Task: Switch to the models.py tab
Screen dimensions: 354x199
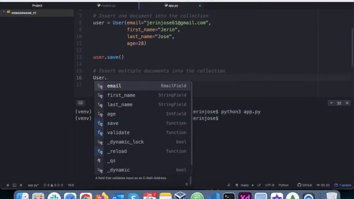Action: tap(106, 6)
